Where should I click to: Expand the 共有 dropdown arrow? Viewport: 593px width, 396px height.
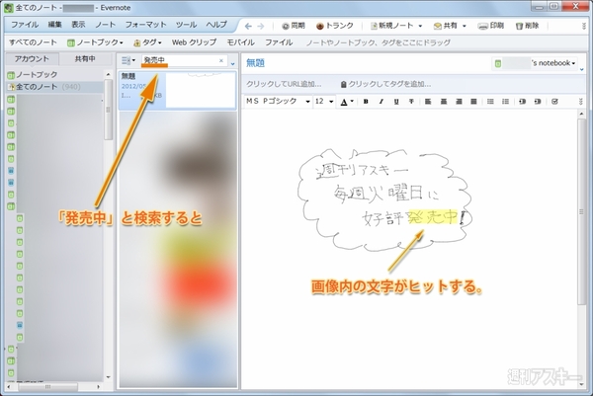[x=465, y=26]
